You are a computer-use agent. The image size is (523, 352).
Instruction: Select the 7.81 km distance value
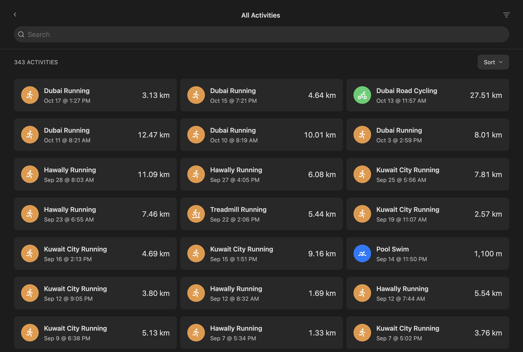[488, 174]
